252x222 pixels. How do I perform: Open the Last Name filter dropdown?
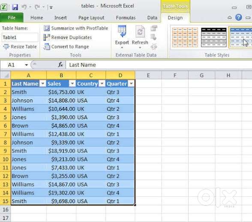click(x=43, y=83)
